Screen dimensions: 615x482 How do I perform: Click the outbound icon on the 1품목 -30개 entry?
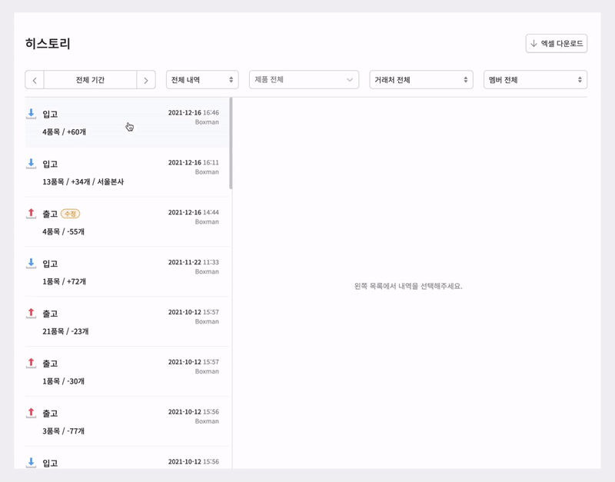tap(32, 364)
